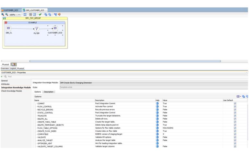Open the Attributes properties section
249x155 pixels.
pyautogui.click(x=6, y=84)
